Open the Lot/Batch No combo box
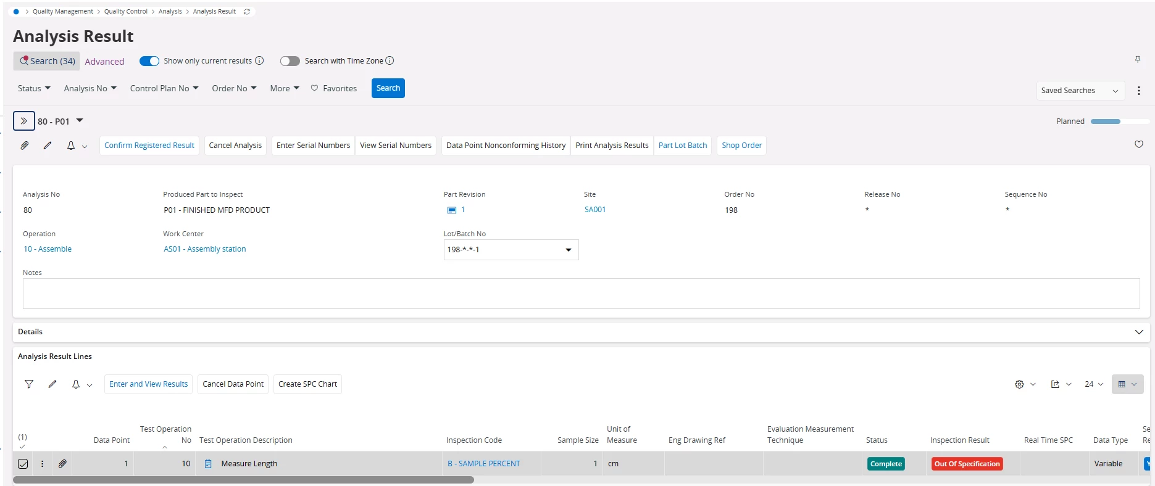Image resolution: width=1155 pixels, height=486 pixels. (x=511, y=250)
